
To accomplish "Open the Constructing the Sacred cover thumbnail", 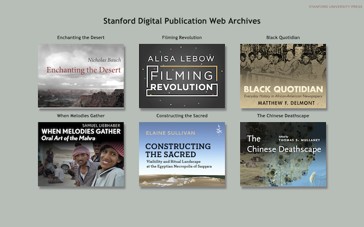I will (182, 154).
